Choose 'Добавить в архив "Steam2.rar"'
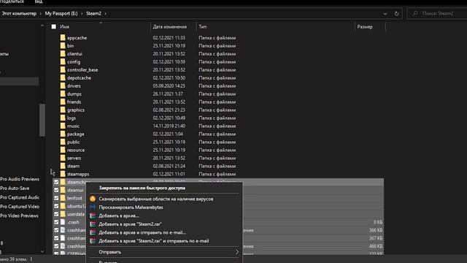Viewport: 467px width, 263px height. point(130,224)
